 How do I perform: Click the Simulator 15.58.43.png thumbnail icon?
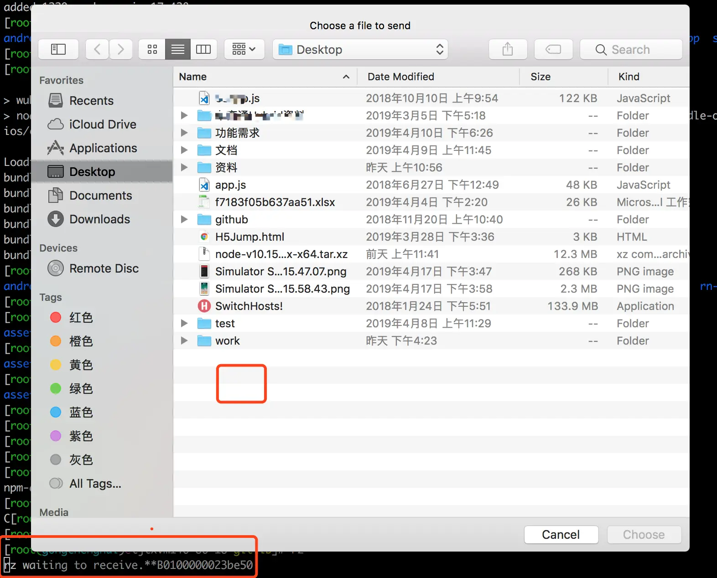[x=204, y=289]
